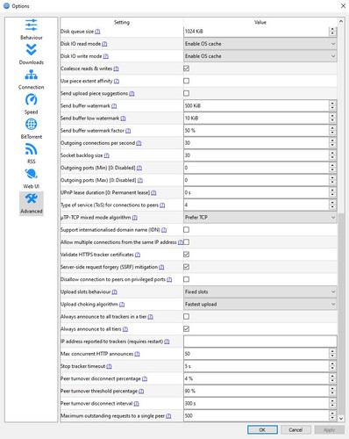Click the IP address reported to trackers field
349x439 pixels.
[x=260, y=342]
